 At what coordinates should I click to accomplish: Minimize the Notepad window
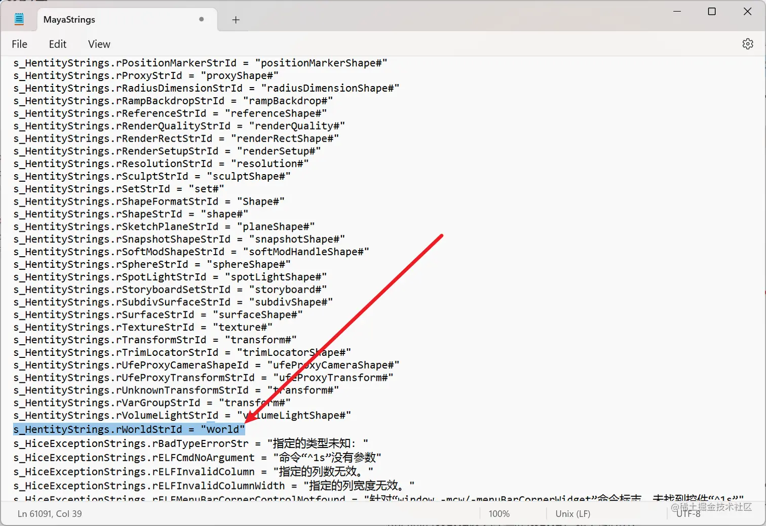[x=677, y=11]
